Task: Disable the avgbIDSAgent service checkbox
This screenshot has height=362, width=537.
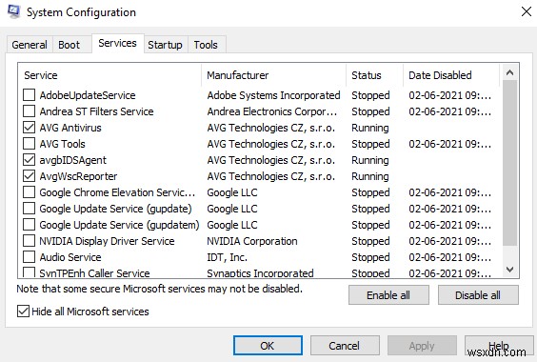Action: click(29, 160)
